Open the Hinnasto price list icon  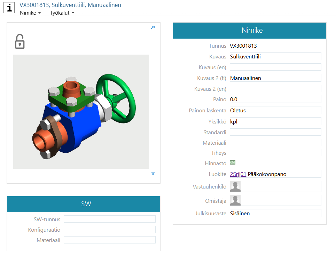233,163
